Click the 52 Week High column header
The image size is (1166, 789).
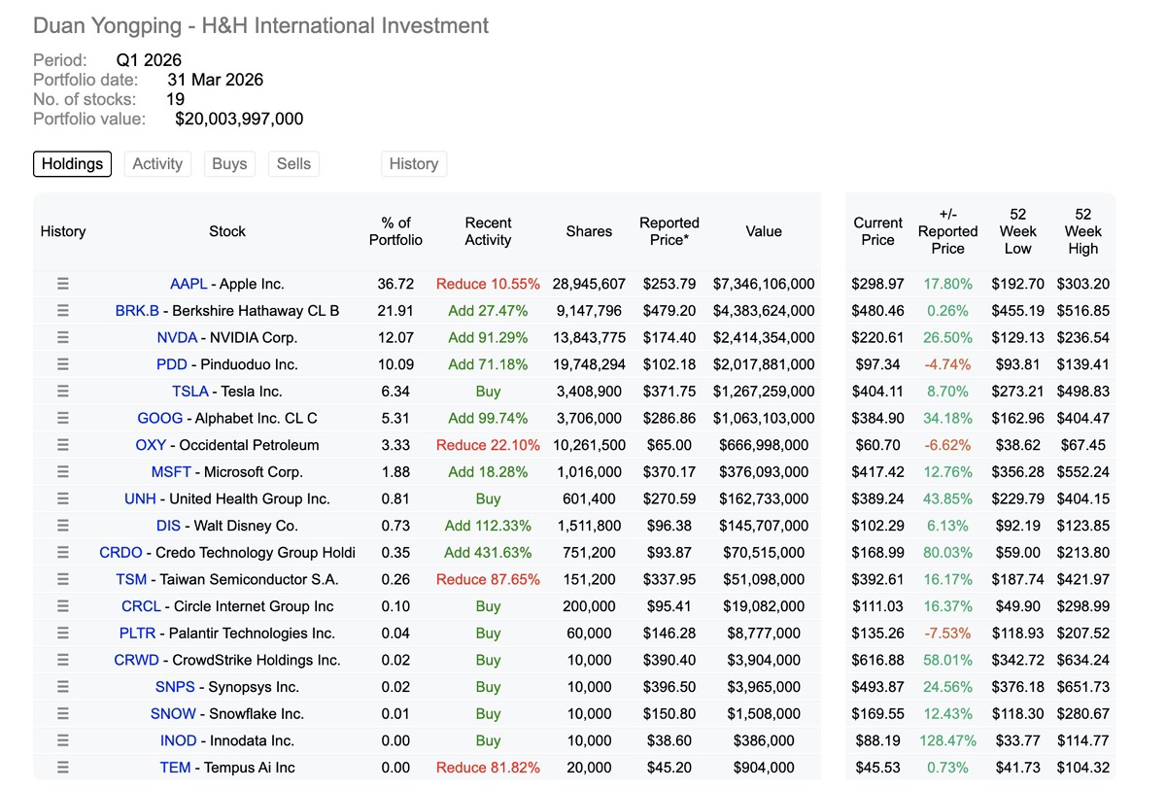point(1083,231)
